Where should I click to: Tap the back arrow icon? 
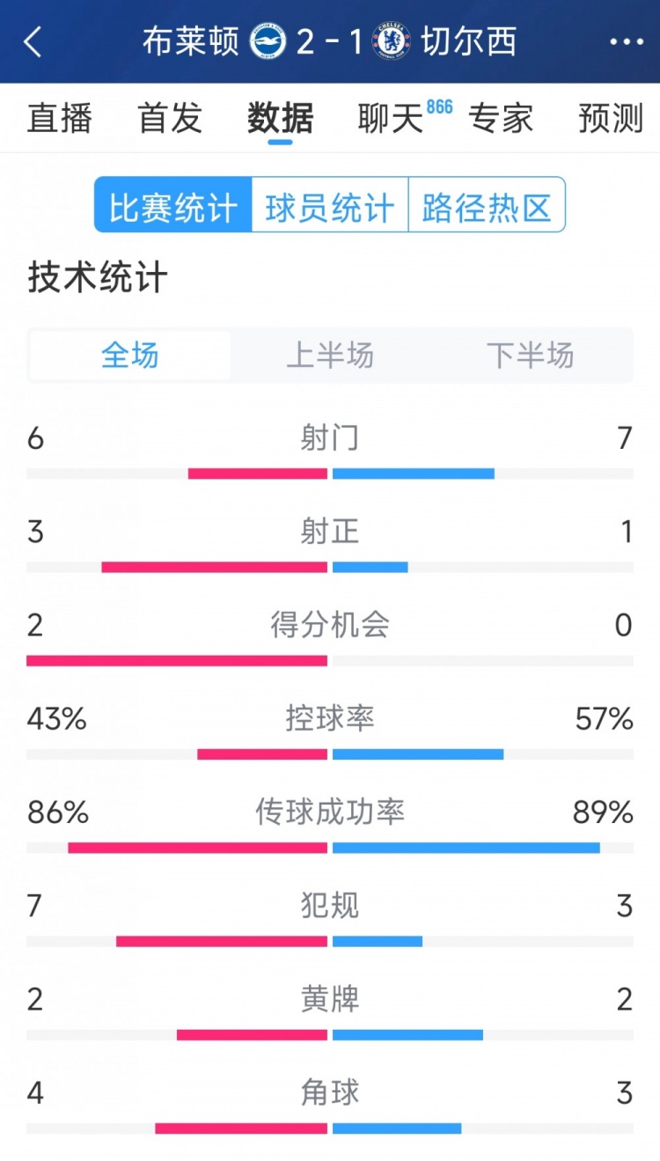click(x=33, y=41)
